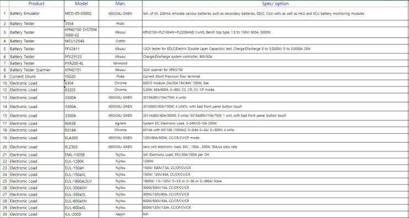Click spec starting '5.2KW, 60A/600A'
This screenshot has height=218, width=409.
275,90
